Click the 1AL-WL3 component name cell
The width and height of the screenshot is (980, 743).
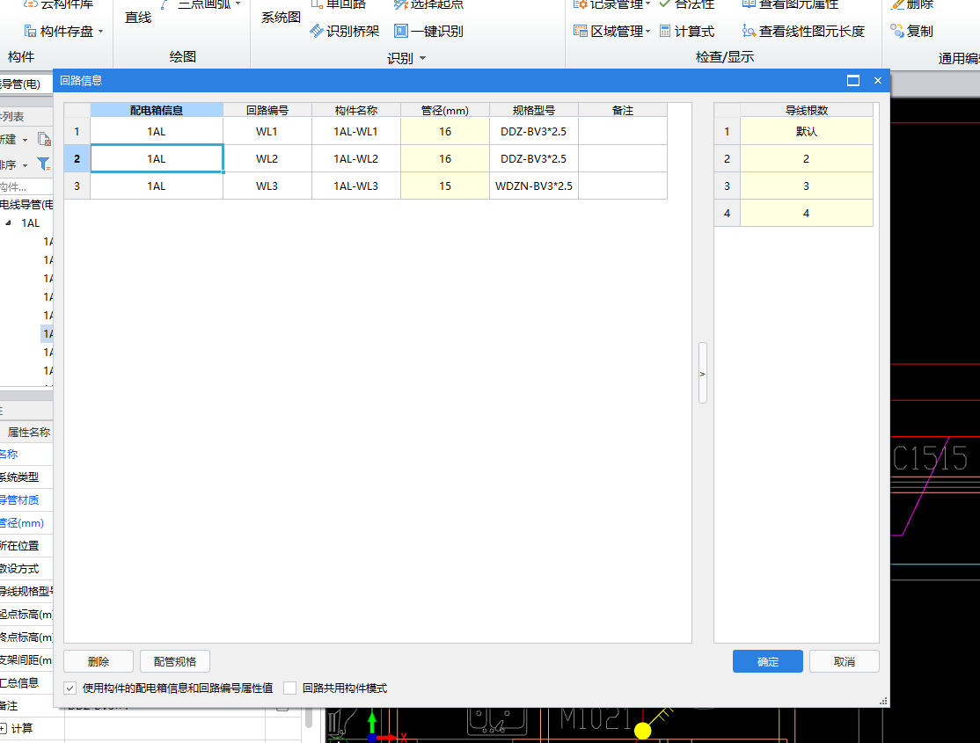coord(355,186)
